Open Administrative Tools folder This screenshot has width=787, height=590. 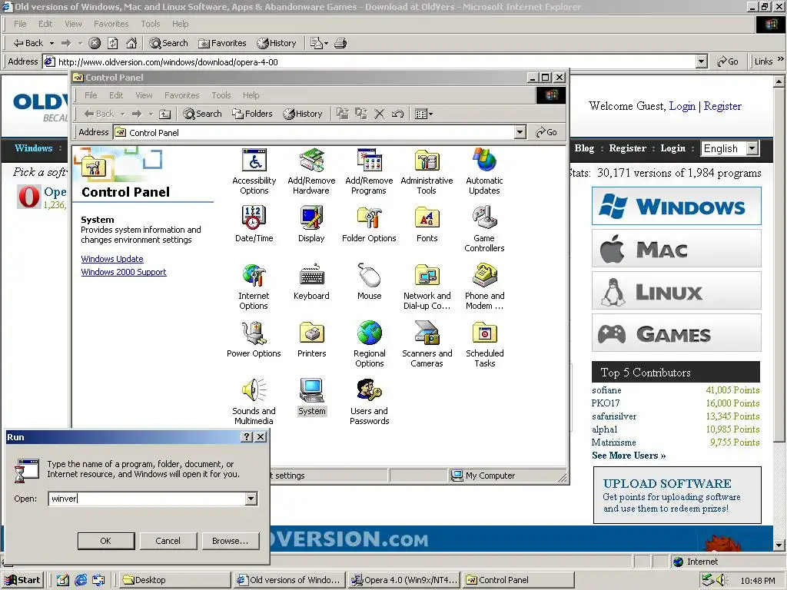click(427, 171)
